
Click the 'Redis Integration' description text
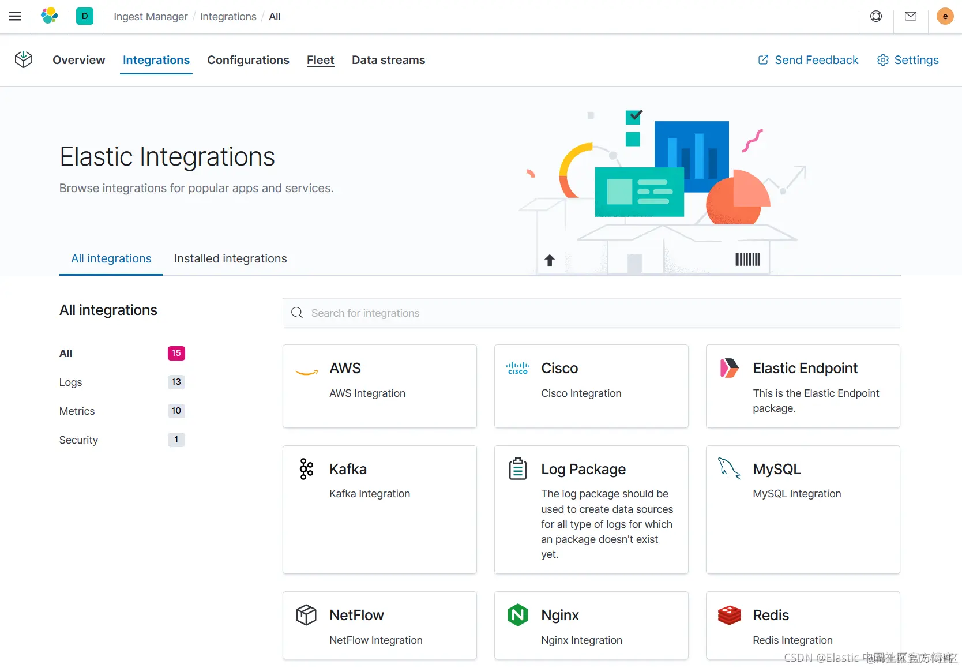[792, 640]
